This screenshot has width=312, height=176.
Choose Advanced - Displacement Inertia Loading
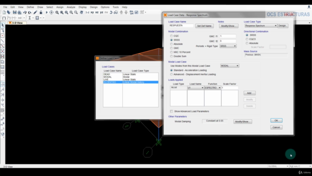click(171, 74)
